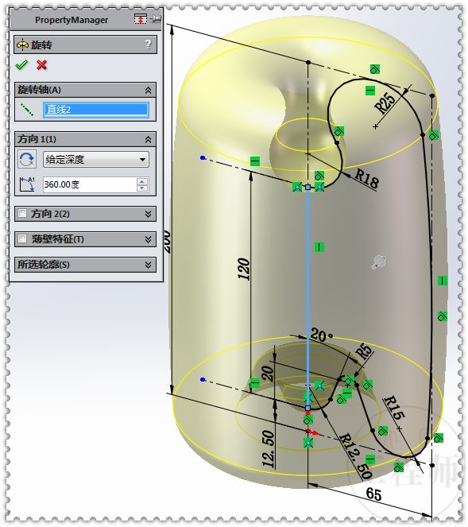
Task: Select the 直线2 axis selection field
Action: click(96, 110)
